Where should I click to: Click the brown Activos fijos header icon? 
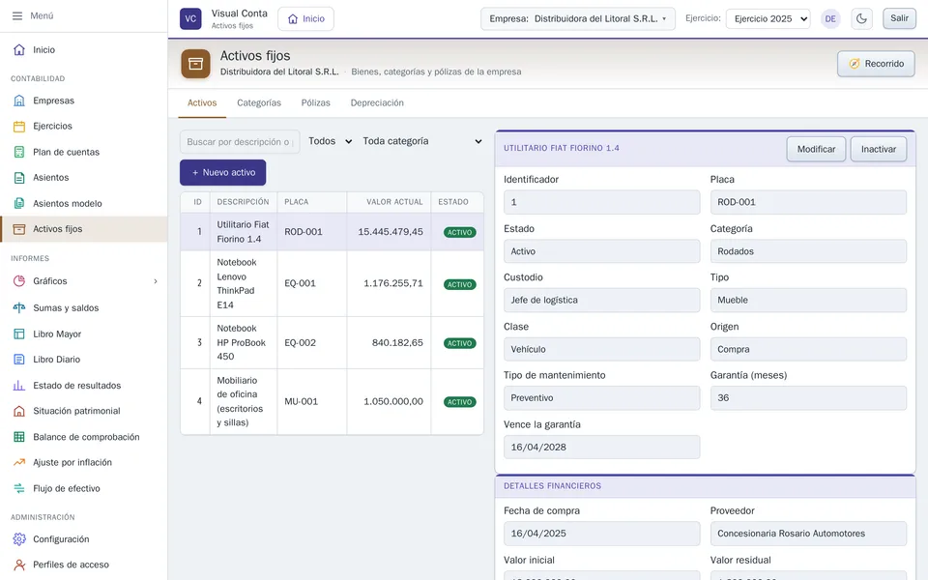point(196,64)
